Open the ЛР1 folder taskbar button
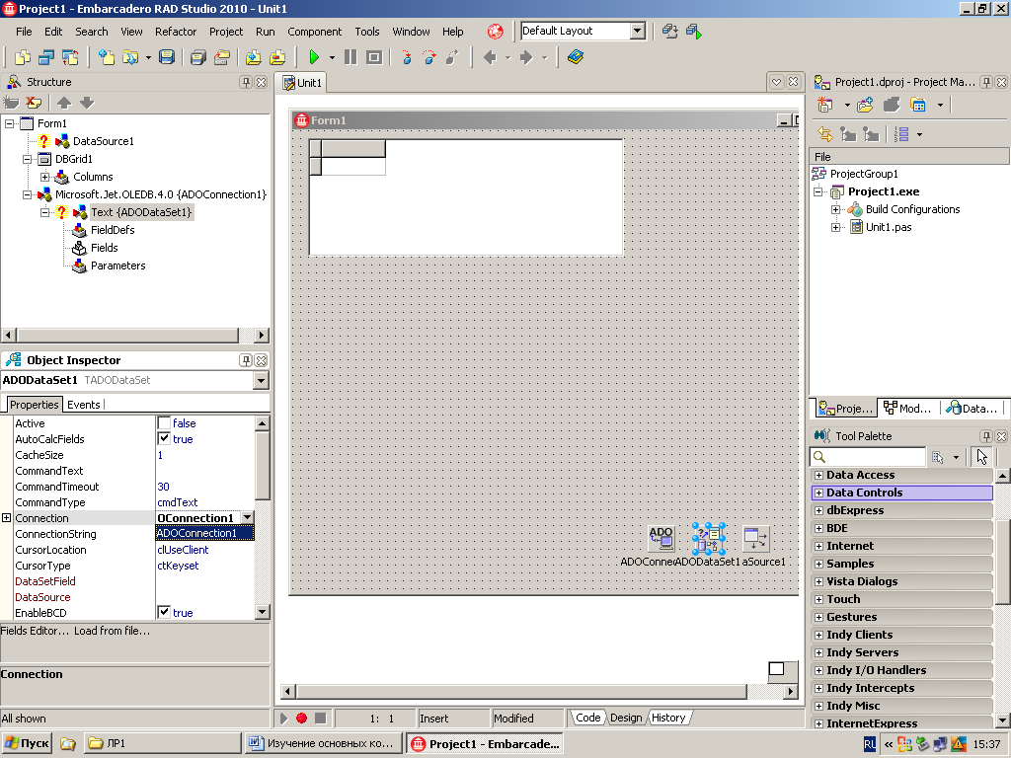Viewport: 1011px width, 758px height. [163, 743]
